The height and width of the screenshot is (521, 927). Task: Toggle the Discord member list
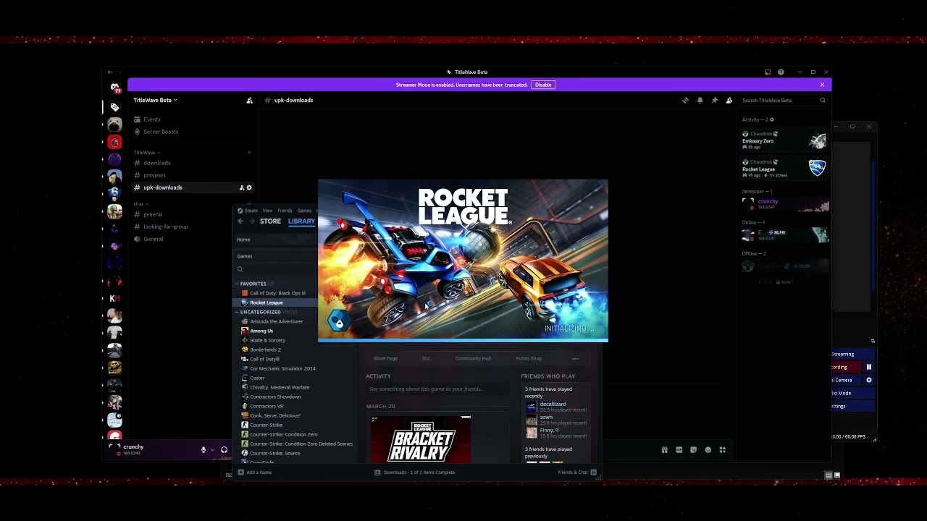click(x=729, y=101)
